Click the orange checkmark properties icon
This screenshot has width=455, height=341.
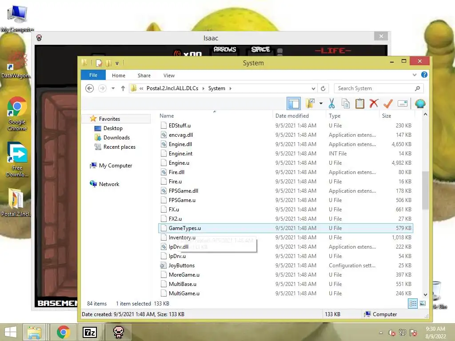388,103
